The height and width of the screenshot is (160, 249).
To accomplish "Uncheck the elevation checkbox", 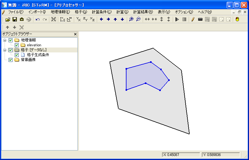I will [17, 45].
